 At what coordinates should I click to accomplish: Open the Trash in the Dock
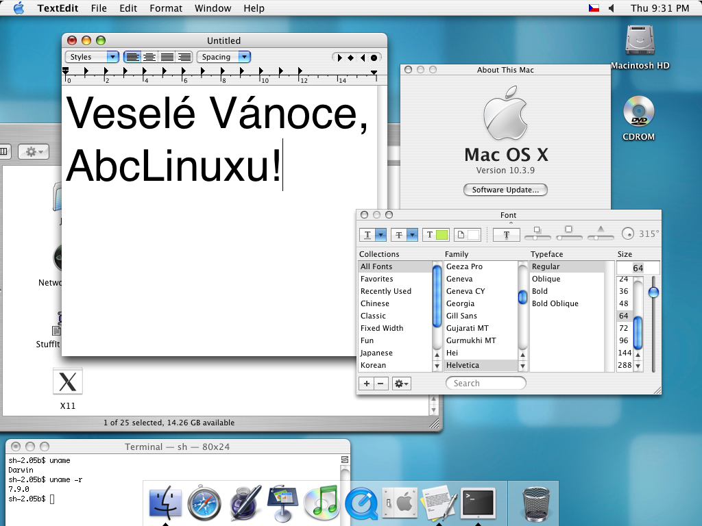point(535,503)
